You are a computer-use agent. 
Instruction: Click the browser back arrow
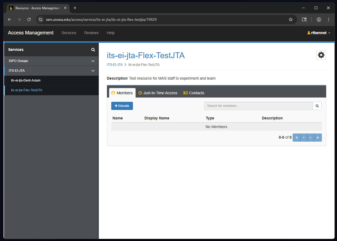tap(10, 19)
